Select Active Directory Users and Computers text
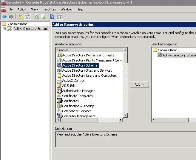The image size is (196, 160). [x=89, y=76]
